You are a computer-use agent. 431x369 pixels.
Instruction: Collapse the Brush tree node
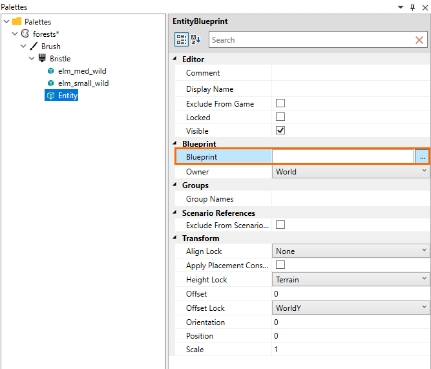(24, 46)
